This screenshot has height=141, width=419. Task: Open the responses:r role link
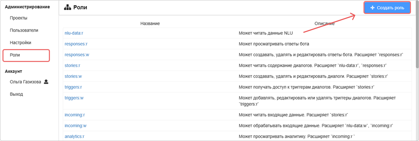click(76, 44)
